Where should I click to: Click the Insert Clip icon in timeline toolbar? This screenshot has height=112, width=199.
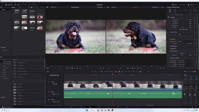tap(106, 72)
